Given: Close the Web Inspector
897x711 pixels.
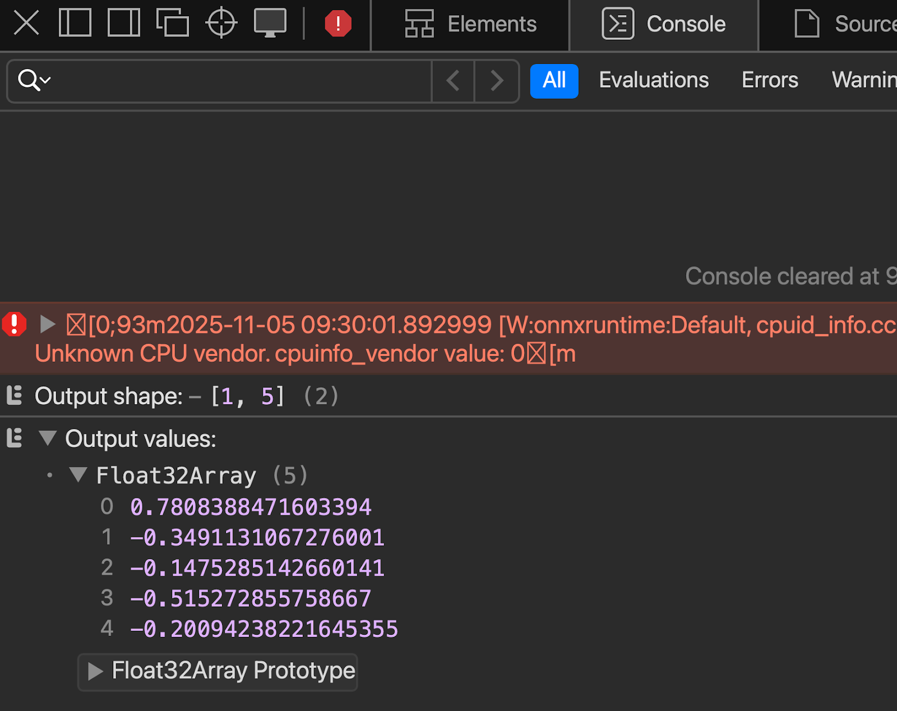Looking at the screenshot, I should click(x=25, y=23).
